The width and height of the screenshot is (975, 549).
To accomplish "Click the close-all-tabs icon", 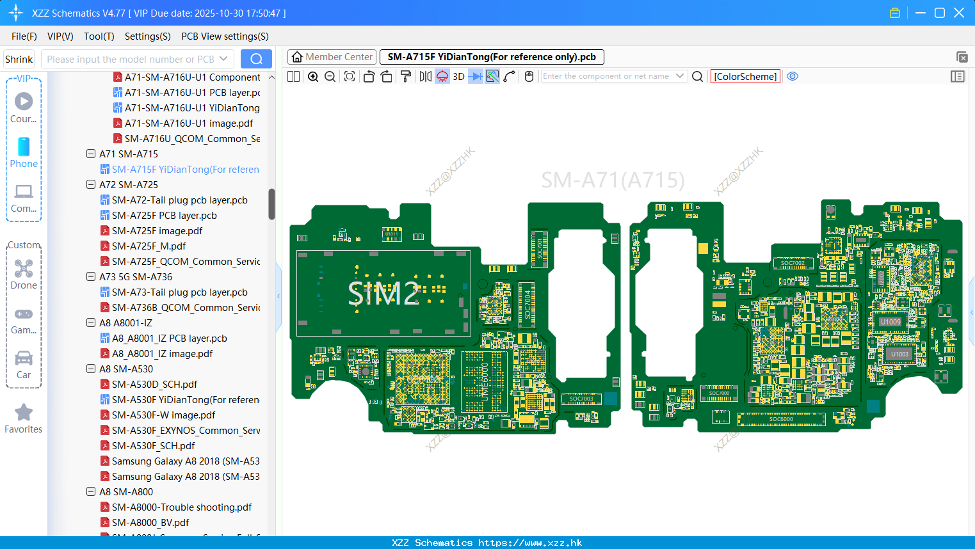I will 962,57.
